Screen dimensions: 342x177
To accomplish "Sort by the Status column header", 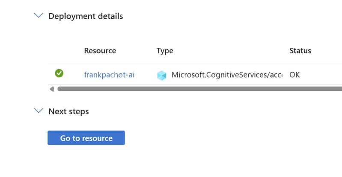I will 300,51.
